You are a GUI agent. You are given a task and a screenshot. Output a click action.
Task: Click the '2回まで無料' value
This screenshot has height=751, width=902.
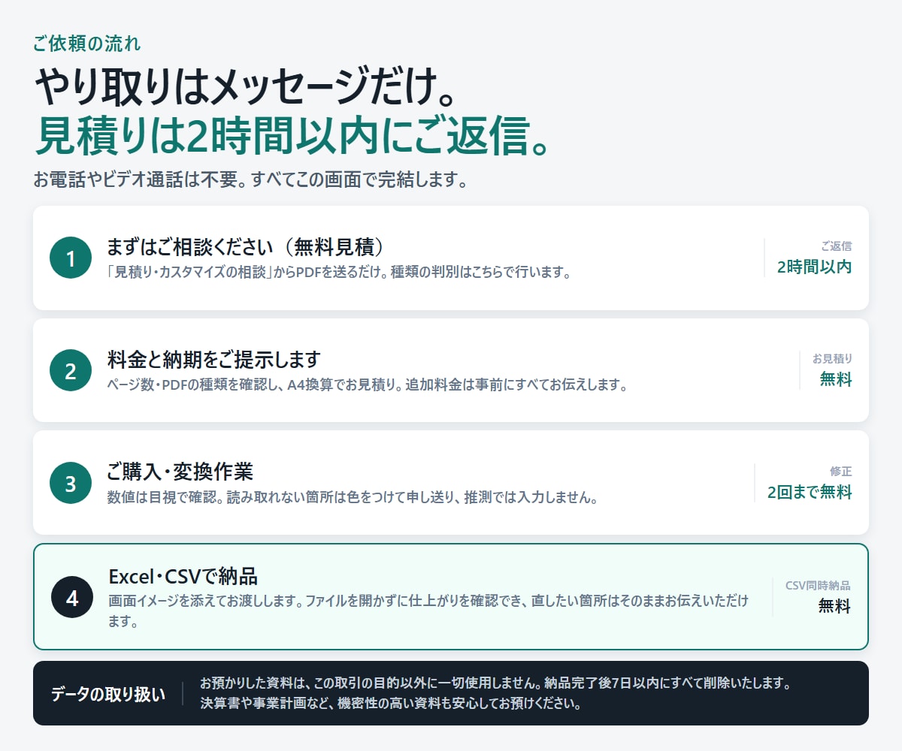[810, 493]
